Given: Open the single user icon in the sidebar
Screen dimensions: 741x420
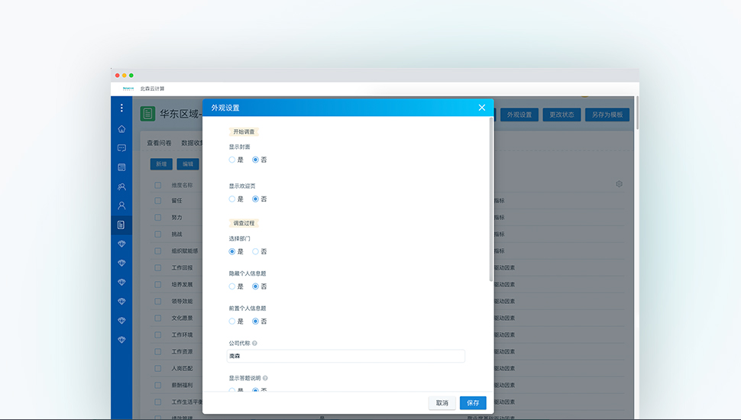Looking at the screenshot, I should [x=121, y=205].
